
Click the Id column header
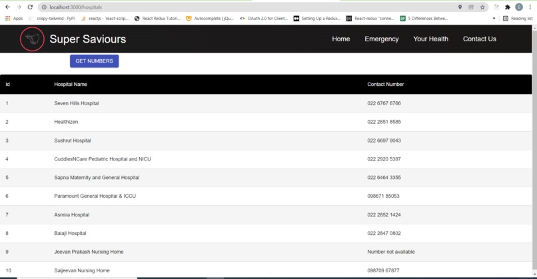point(7,84)
